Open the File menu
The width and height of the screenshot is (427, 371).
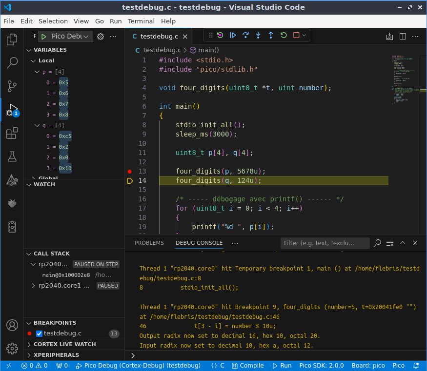point(9,21)
